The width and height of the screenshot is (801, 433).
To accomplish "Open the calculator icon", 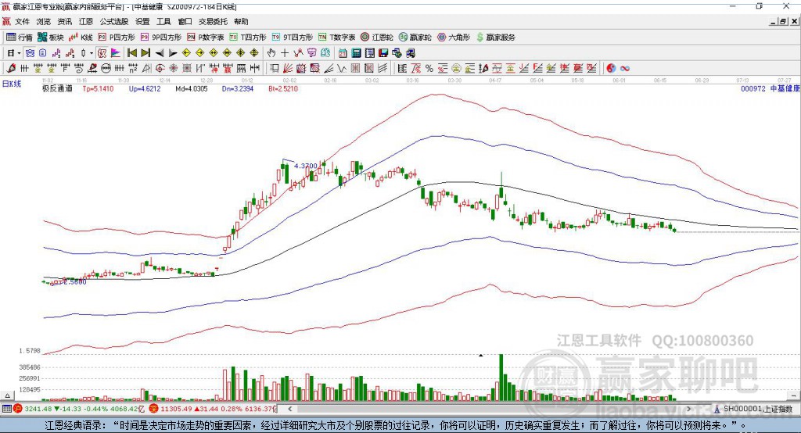I will 356,53.
